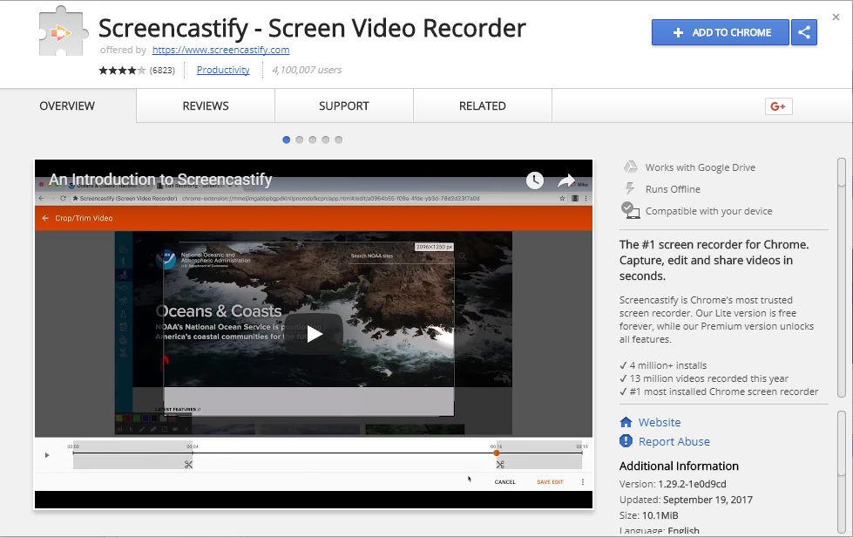853x538 pixels.
Task: Click the (6823) ratings count
Action: pyautogui.click(x=162, y=71)
